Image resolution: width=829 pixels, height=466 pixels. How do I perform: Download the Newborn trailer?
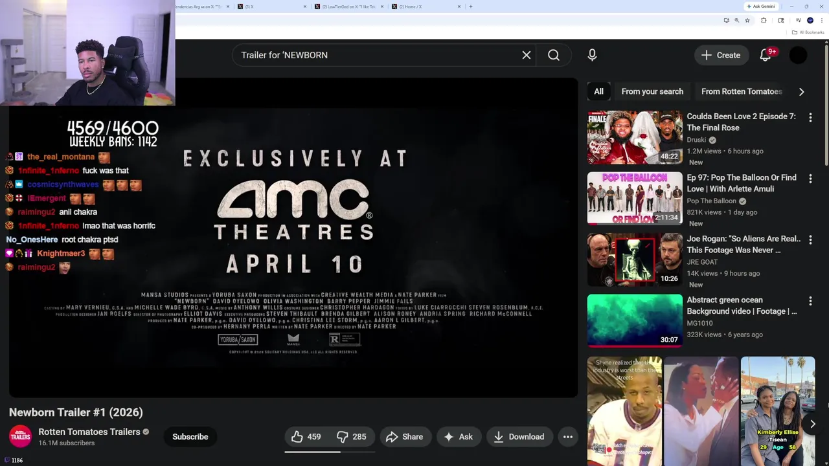click(519, 437)
